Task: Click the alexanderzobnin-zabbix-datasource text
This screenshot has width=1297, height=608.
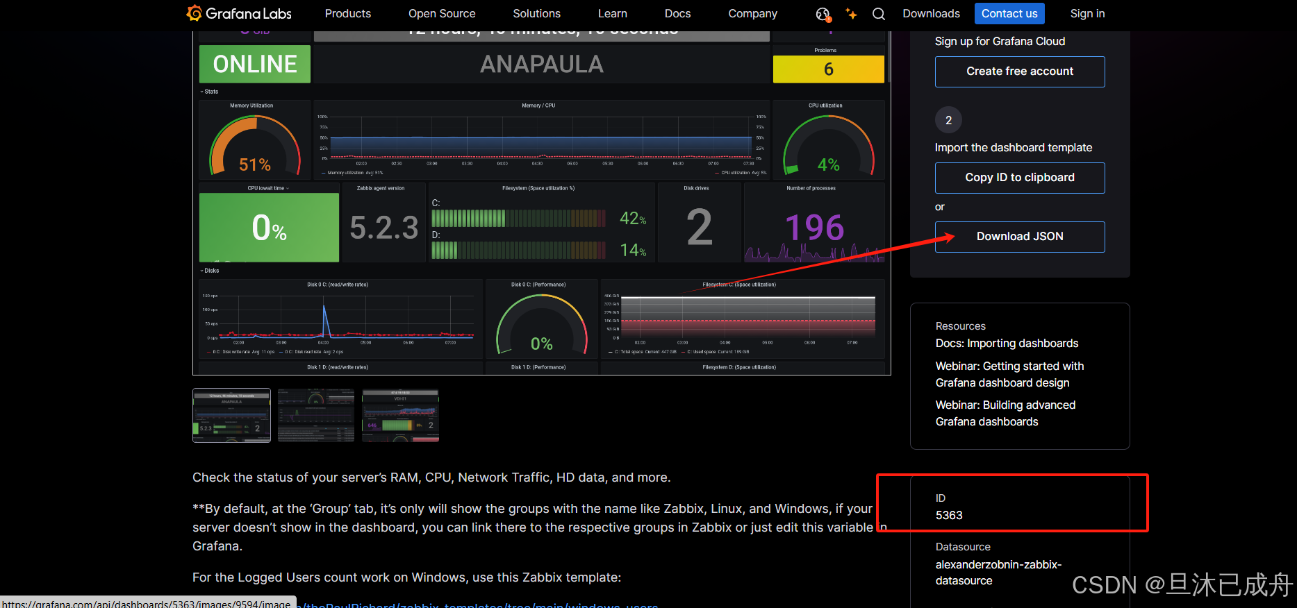Action: 998,573
